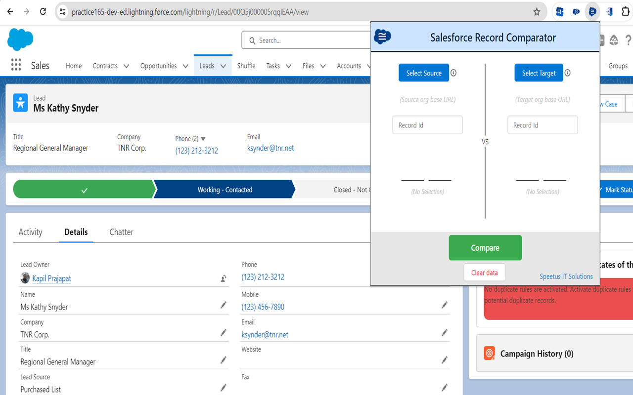Open first Salesforce extension with arrows icon

point(560,11)
